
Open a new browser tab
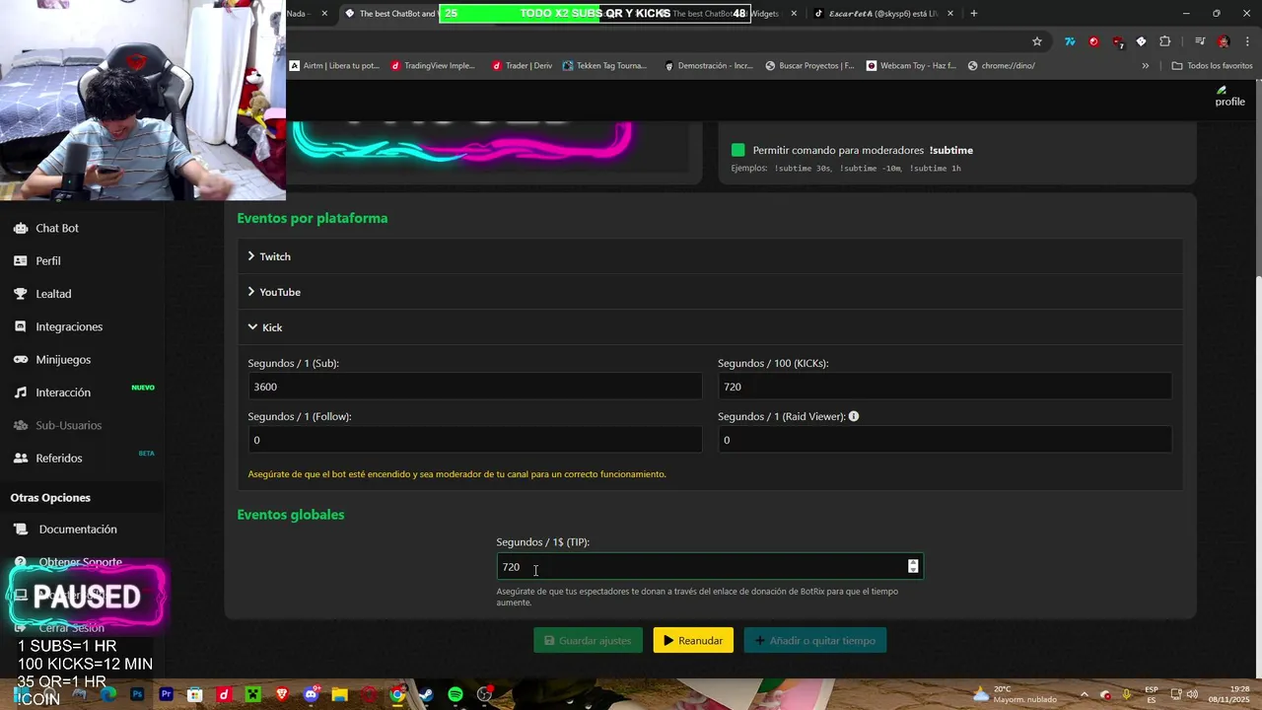[973, 14]
